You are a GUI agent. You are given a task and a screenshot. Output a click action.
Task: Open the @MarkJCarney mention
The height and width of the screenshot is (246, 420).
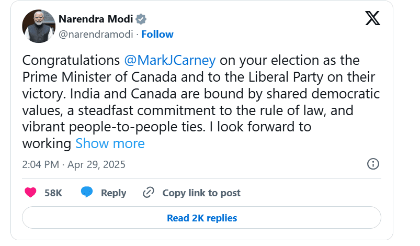click(171, 60)
